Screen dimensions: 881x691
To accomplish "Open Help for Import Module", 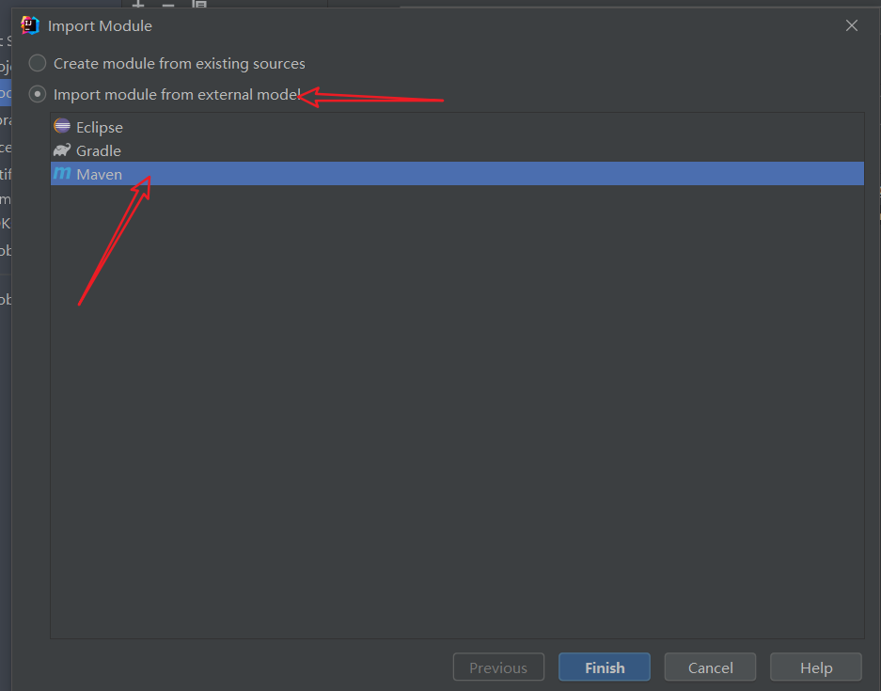I will click(x=816, y=667).
